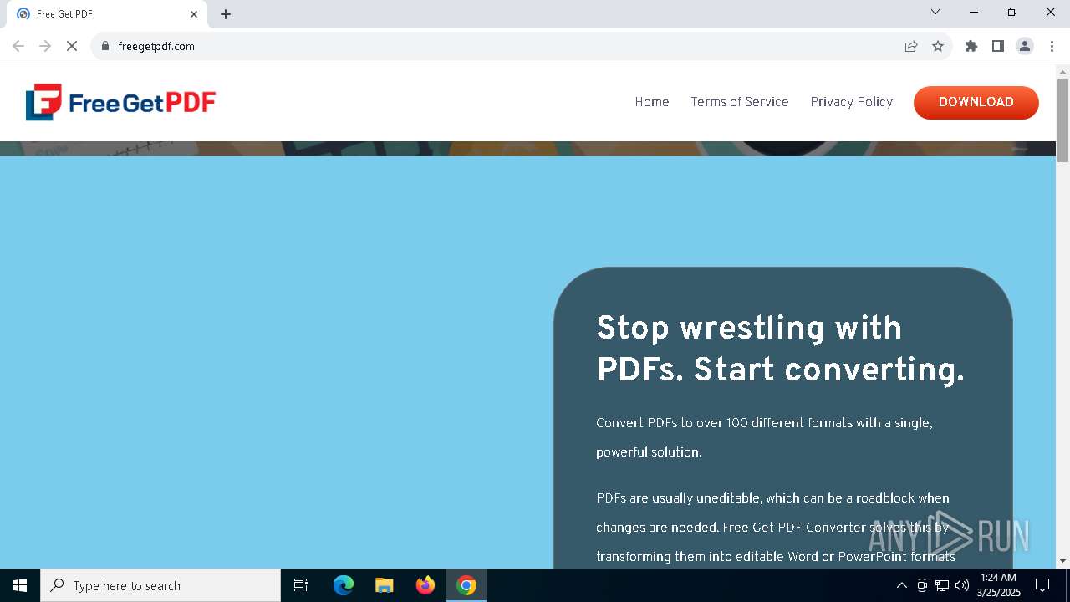The height and width of the screenshot is (602, 1070).
Task: Show hidden system tray icons
Action: click(901, 585)
